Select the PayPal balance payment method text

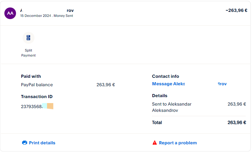click(x=37, y=85)
